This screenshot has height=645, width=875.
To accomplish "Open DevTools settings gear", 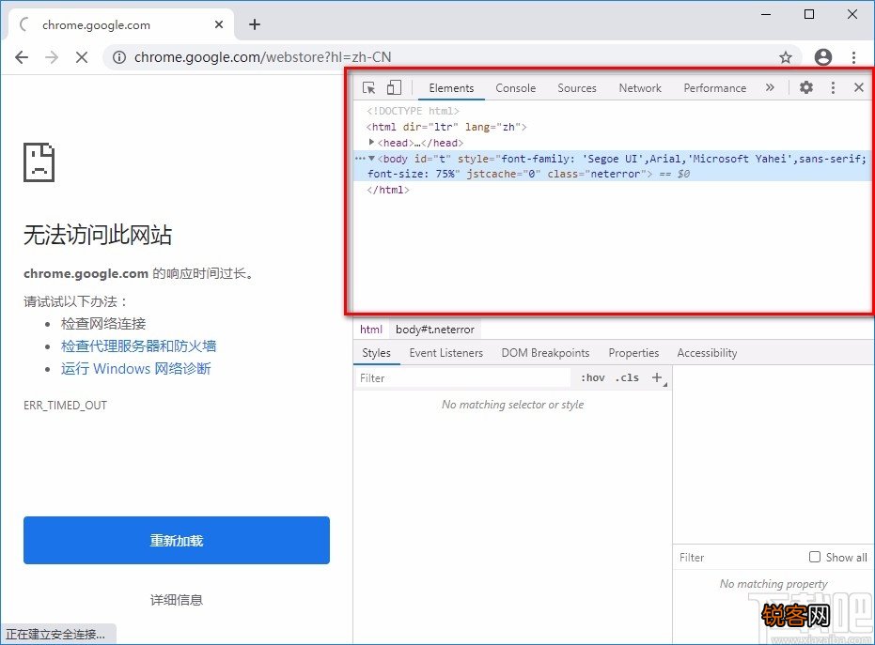I will (x=805, y=87).
